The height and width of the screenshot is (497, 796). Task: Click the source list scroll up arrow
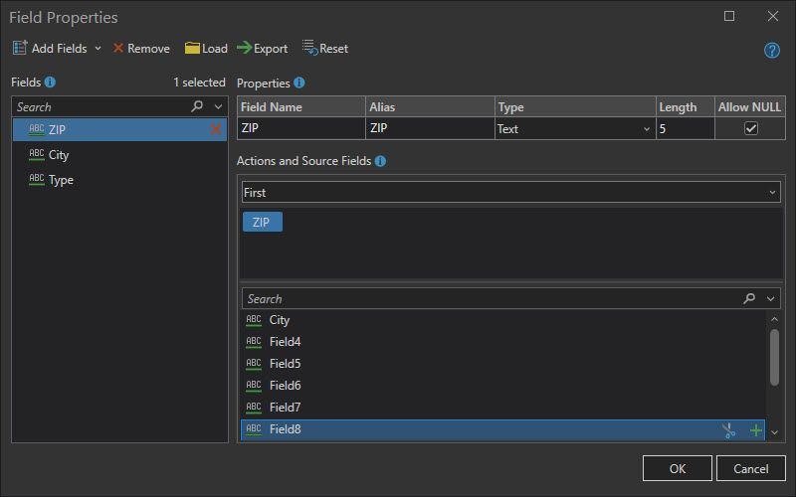click(774, 319)
